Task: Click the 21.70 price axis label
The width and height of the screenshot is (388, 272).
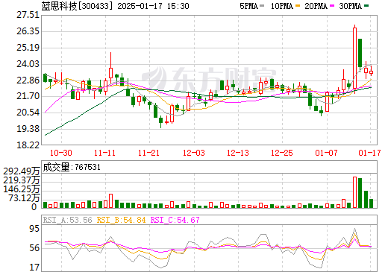Action: pyautogui.click(x=28, y=96)
